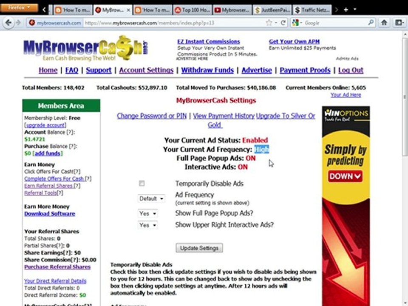The width and height of the screenshot is (408, 306).
Task: Open Complete Offers For Cash link
Action: pyautogui.click(x=54, y=179)
